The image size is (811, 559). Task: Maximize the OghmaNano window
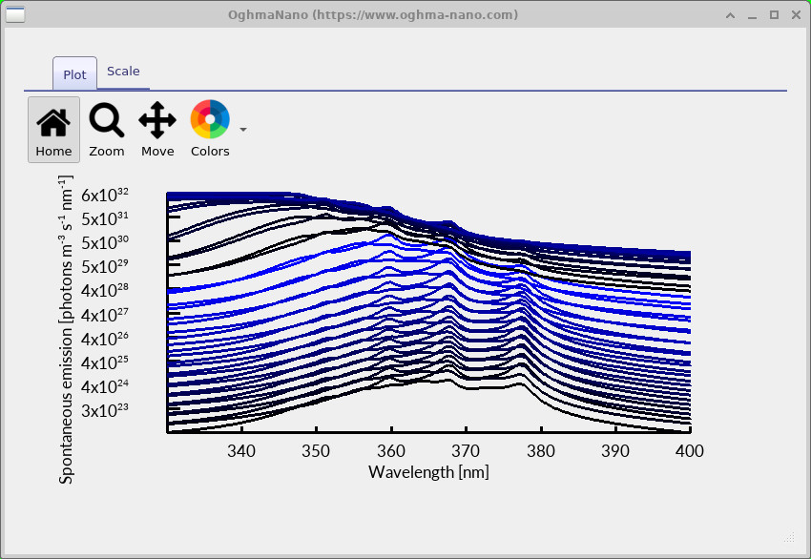[x=775, y=15]
